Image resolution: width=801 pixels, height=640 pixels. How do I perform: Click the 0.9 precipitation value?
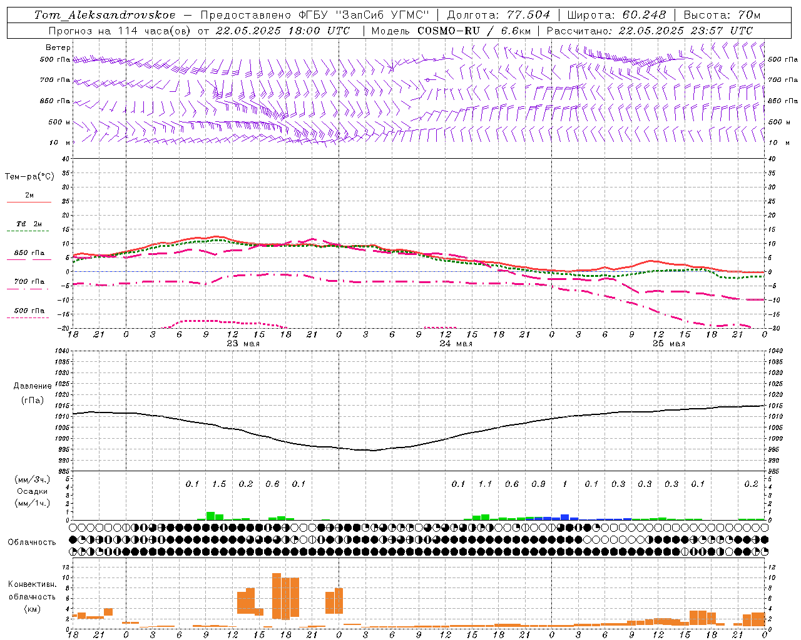tap(538, 484)
